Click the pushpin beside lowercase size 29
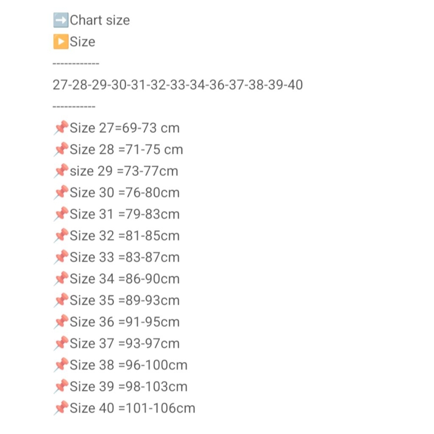 pyautogui.click(x=61, y=171)
